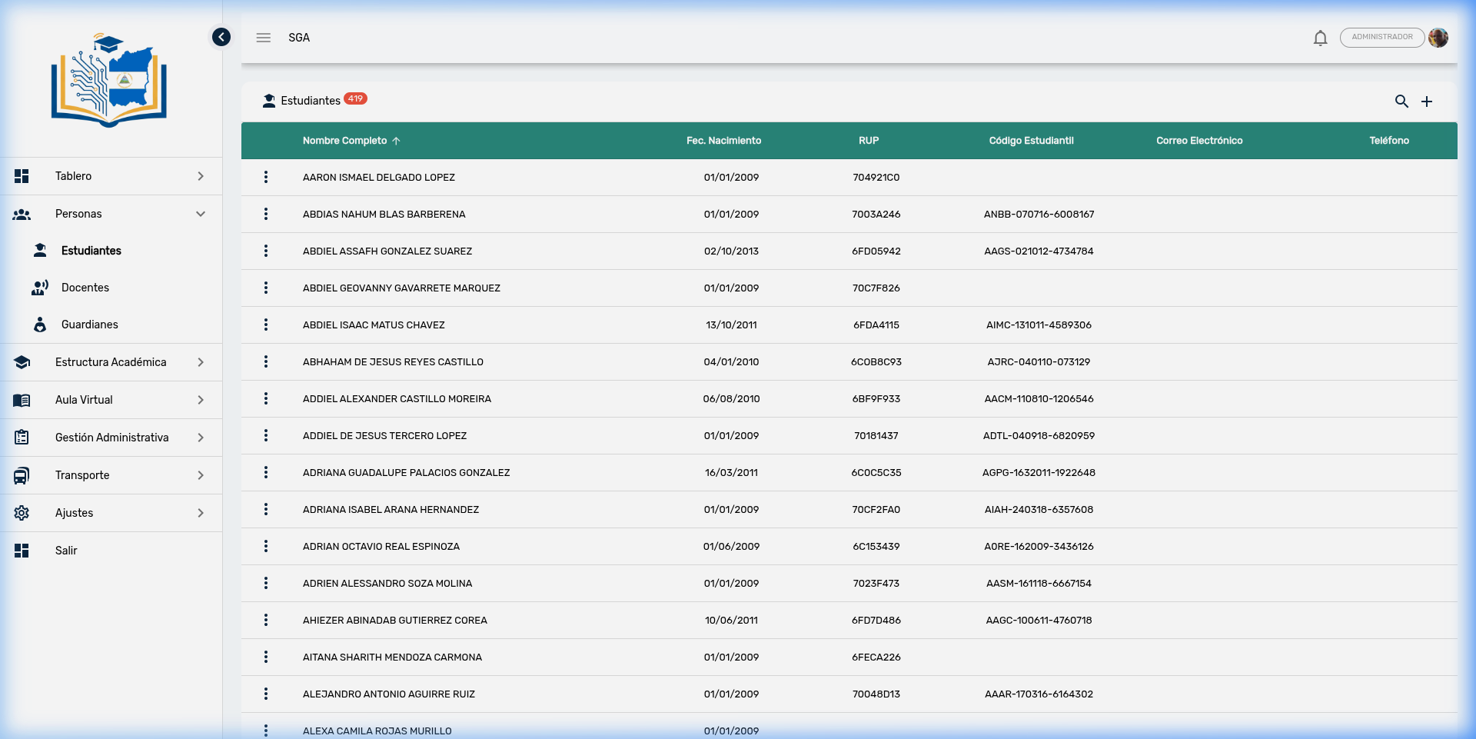Sort by Fec. Nacimiento column header

723,141
